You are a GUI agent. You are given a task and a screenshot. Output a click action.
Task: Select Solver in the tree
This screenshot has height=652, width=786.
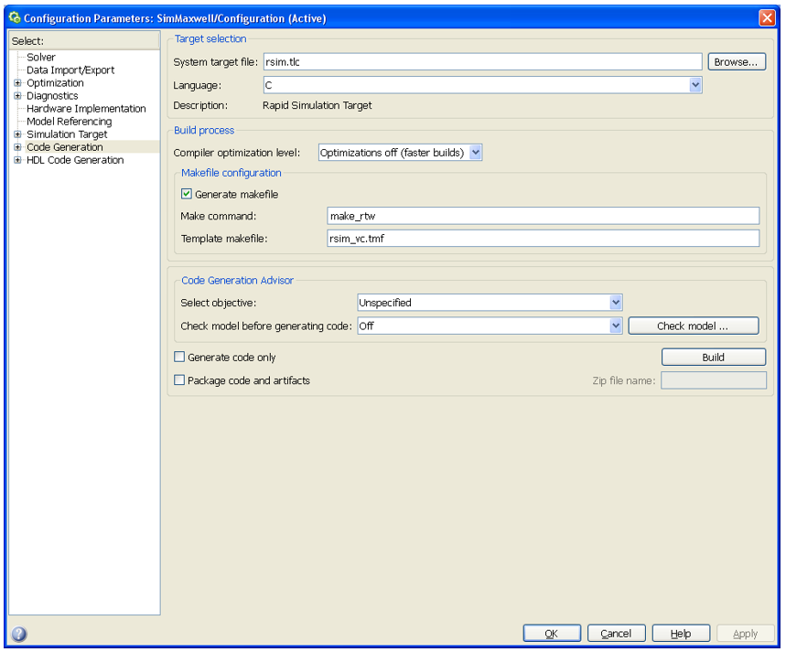(x=41, y=57)
